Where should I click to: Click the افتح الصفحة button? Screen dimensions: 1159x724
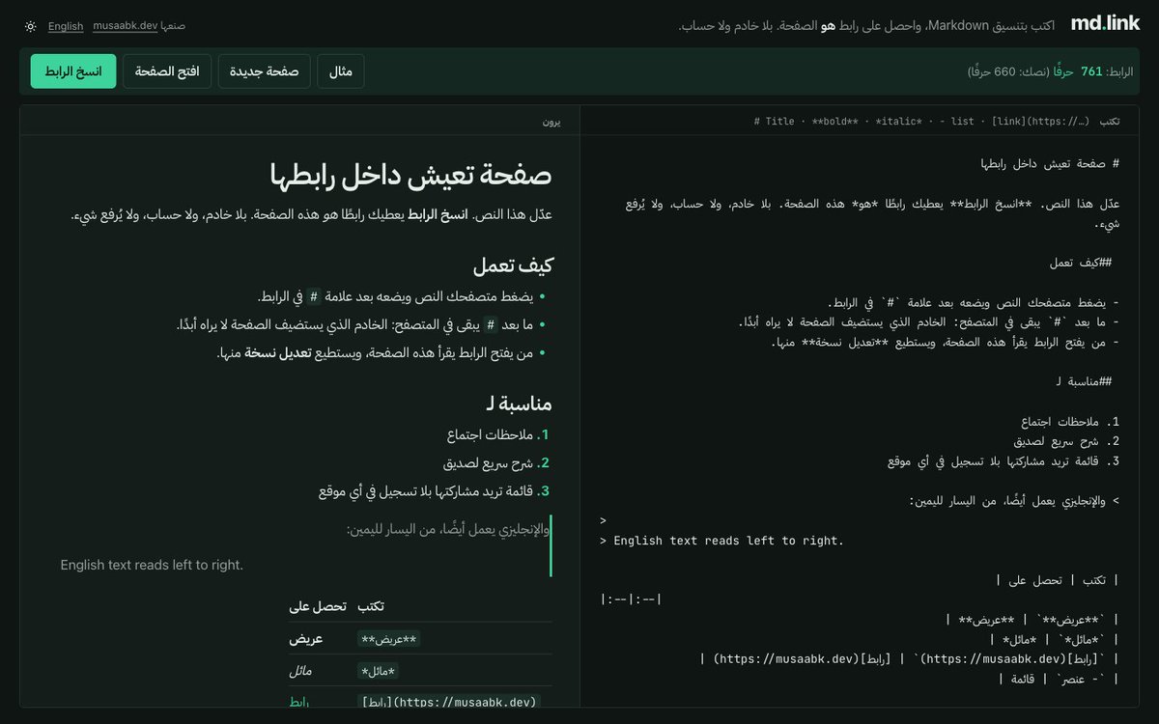tap(167, 71)
